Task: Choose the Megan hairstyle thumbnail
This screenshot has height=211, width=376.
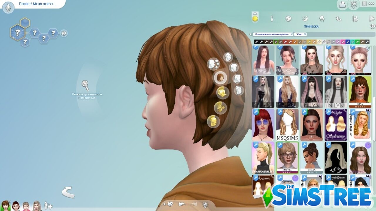Action: 311,158
